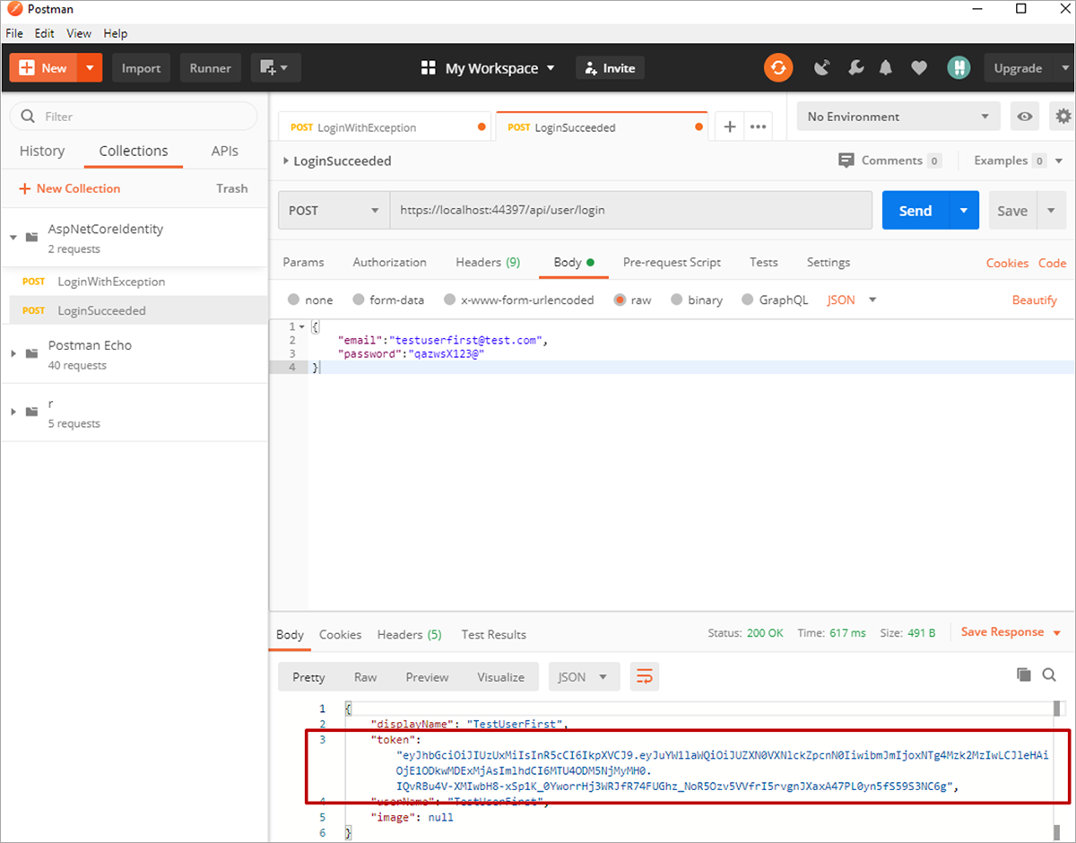The image size is (1076, 843).
Task: Select the form-data body radio button
Action: (x=360, y=300)
